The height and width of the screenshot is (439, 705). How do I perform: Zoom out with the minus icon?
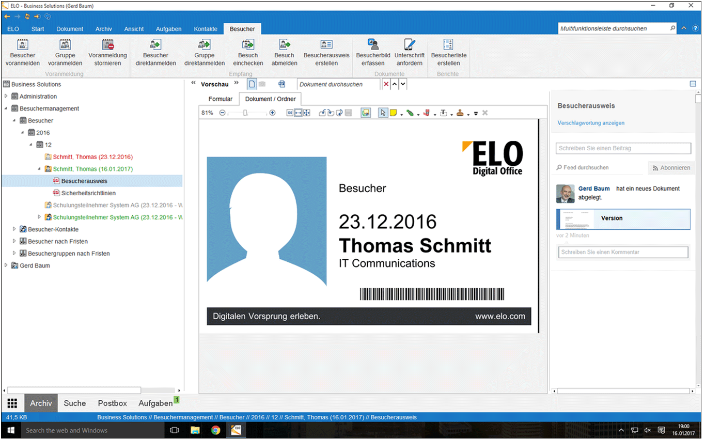[x=222, y=113]
